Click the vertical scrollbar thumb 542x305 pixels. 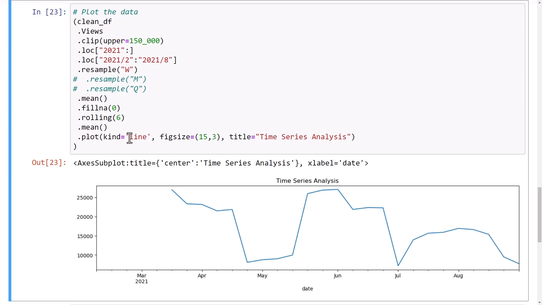pos(539,215)
